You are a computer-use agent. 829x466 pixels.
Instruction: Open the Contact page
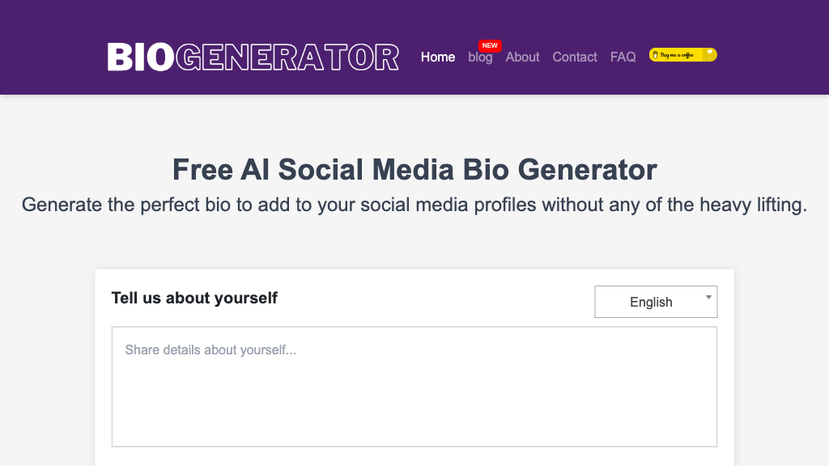[575, 57]
